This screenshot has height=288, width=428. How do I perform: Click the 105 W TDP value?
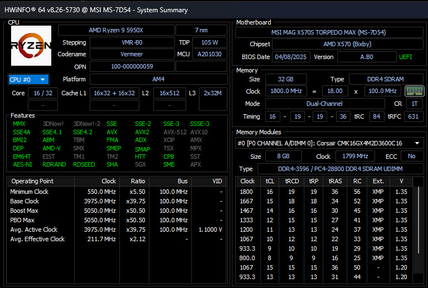[x=210, y=42]
